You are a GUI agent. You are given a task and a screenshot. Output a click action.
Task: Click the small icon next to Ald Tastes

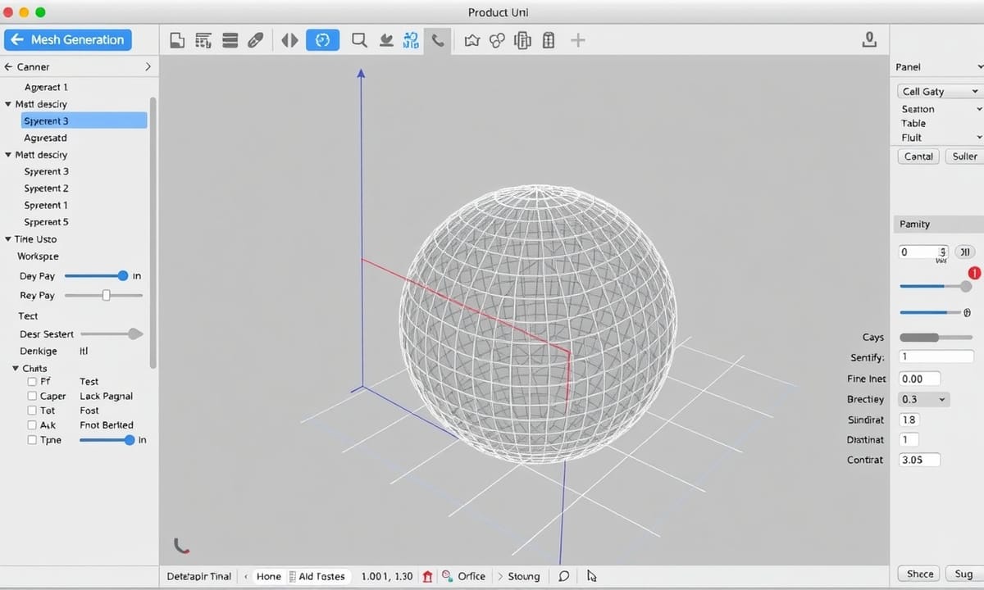(293, 576)
